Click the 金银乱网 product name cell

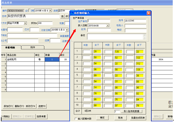tap(21, 60)
